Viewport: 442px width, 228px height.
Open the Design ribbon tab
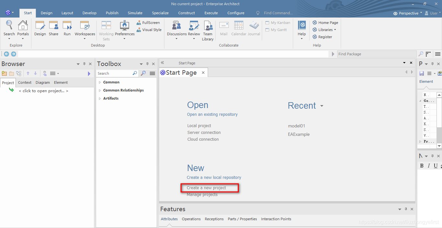[47, 13]
